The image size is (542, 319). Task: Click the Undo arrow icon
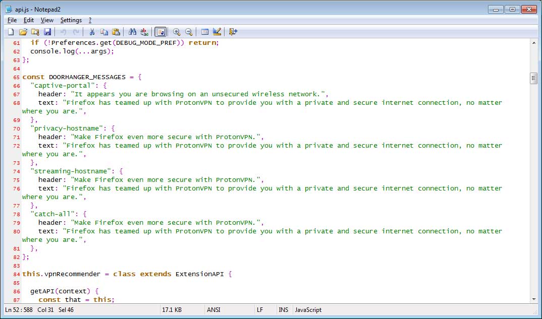(x=63, y=32)
